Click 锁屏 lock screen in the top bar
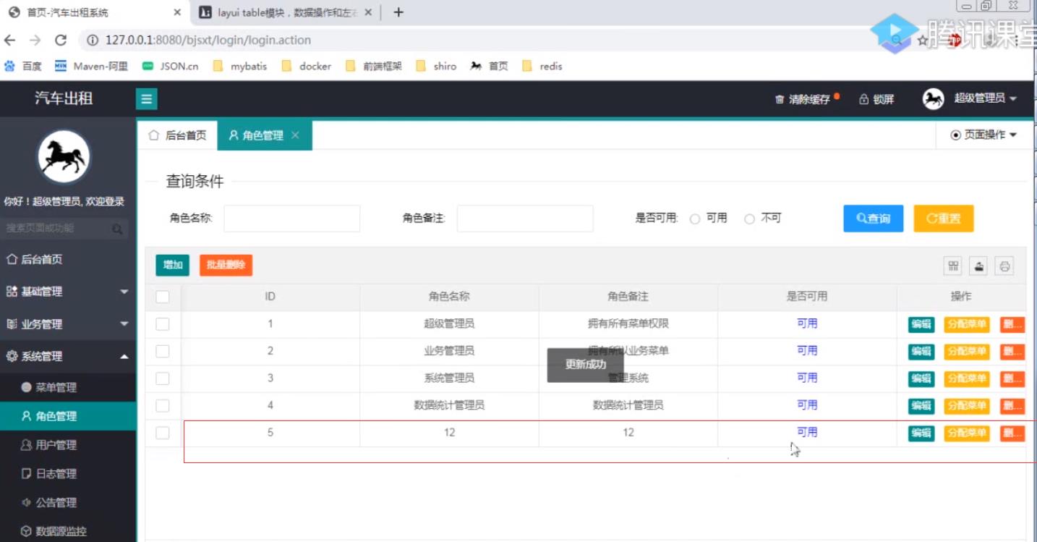Viewport: 1037px width, 542px height. [x=876, y=99]
